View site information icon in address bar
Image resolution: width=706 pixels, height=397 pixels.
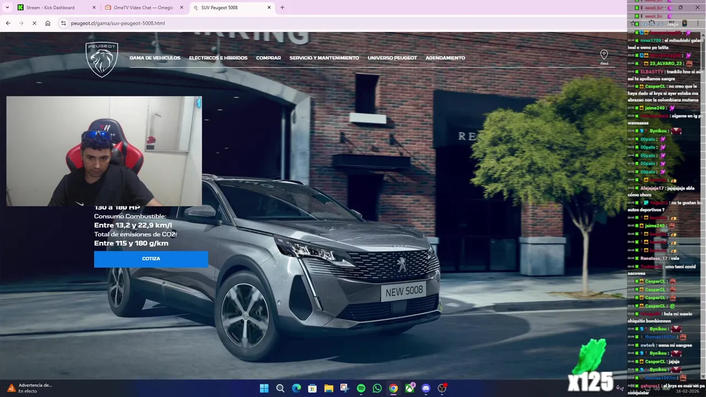coord(63,23)
